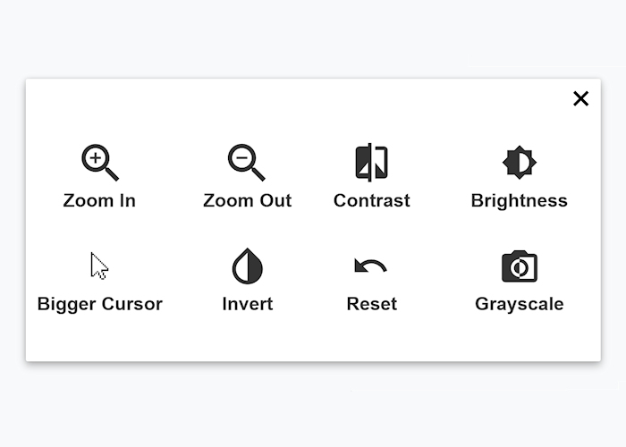This screenshot has width=626, height=447.
Task: Click the "Grayscale" text label
Action: [x=519, y=304]
